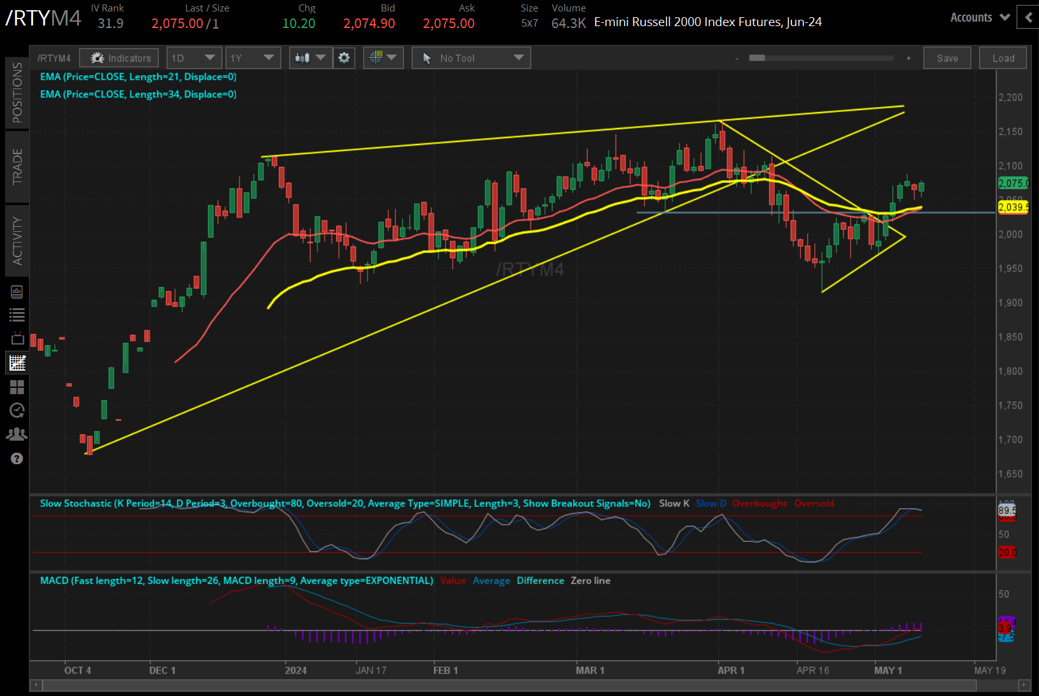Switch to the POSITIONS tab
The width and height of the screenshot is (1039, 696).
tap(17, 94)
